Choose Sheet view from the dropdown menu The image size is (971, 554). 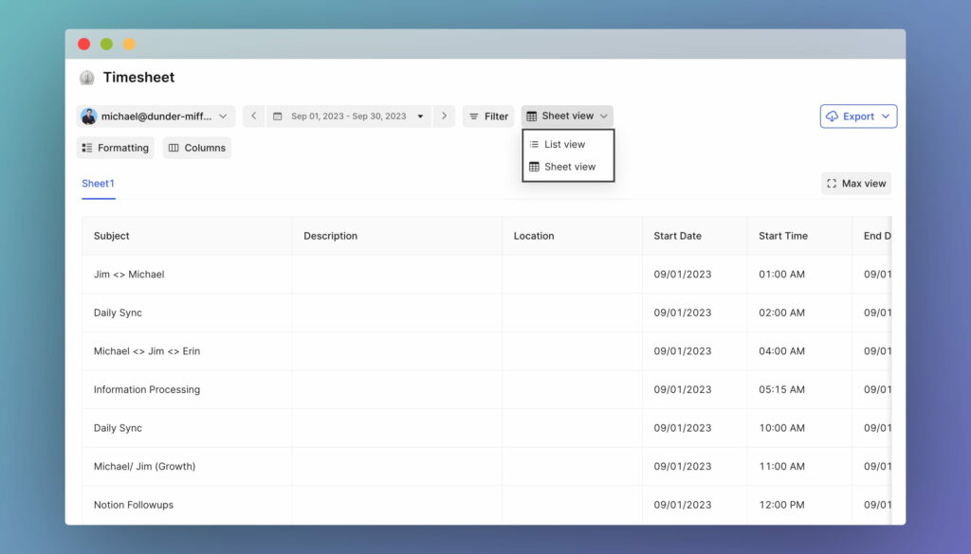(x=568, y=167)
